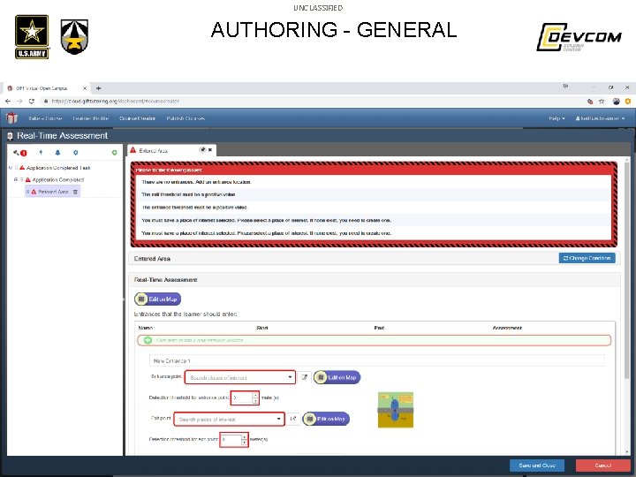
Task: Open the Publish Courses menu item
Action: tap(185, 118)
